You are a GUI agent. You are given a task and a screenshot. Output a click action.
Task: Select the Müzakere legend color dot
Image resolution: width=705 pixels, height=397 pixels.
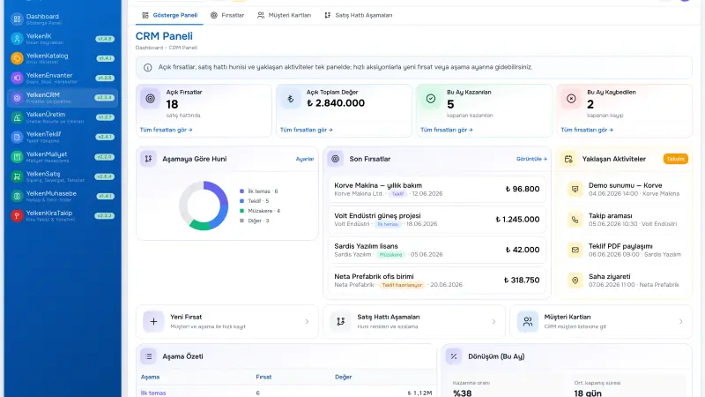tap(241, 211)
